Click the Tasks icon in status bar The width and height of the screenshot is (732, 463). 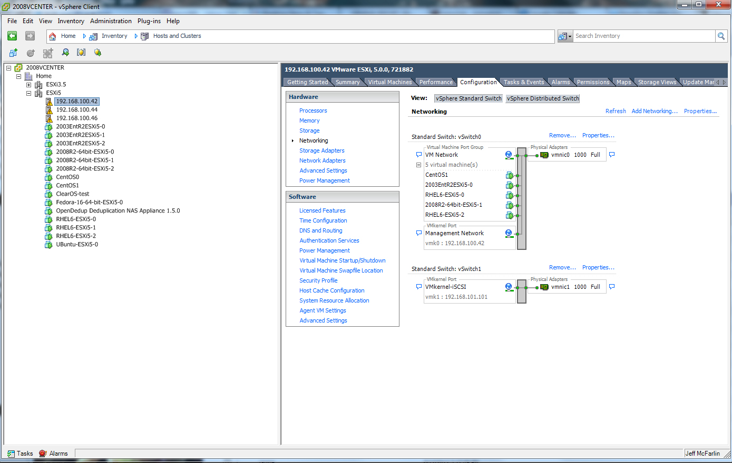tap(11, 454)
